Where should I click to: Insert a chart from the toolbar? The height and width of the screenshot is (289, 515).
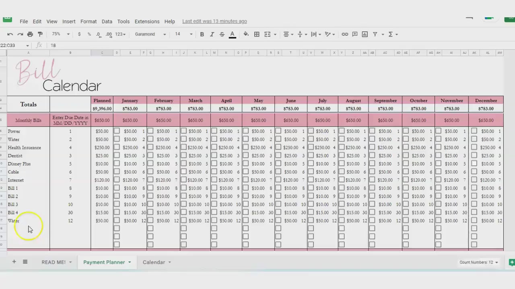365,34
